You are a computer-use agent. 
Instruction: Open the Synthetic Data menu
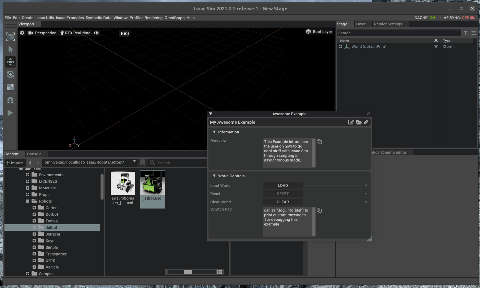coord(98,18)
